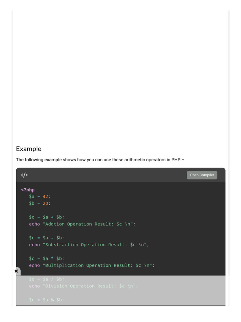Screen dimensions: 241x322
Task: Click the Example heading
Action: click(x=29, y=149)
